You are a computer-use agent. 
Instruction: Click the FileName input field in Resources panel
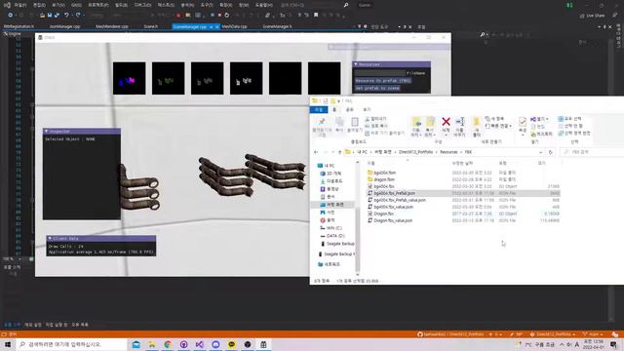379,73
